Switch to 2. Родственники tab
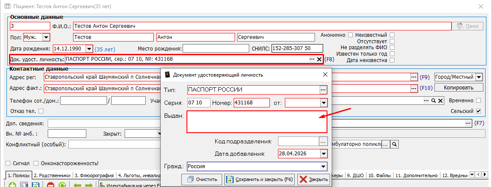The image size is (492, 187). coord(53,176)
